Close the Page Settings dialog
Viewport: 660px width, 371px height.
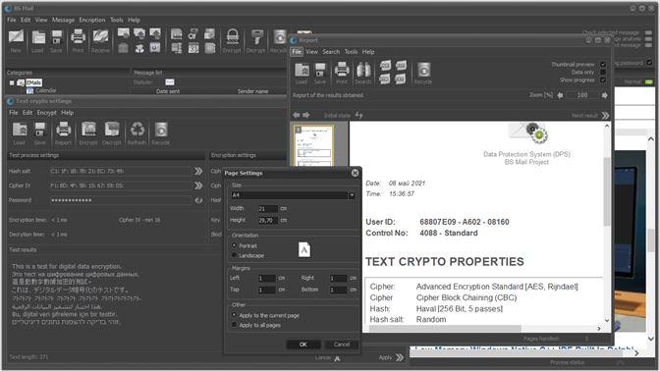tap(355, 173)
